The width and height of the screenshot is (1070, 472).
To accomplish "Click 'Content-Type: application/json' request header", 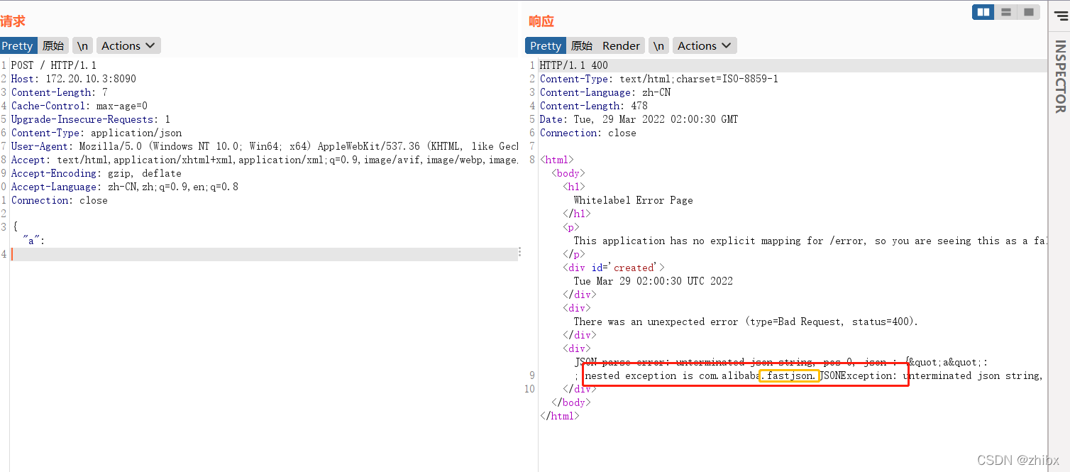I will tap(96, 133).
